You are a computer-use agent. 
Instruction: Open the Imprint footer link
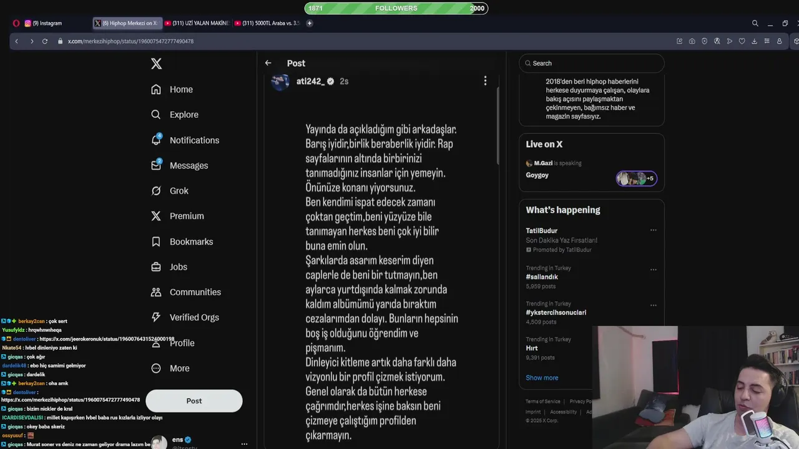click(533, 412)
